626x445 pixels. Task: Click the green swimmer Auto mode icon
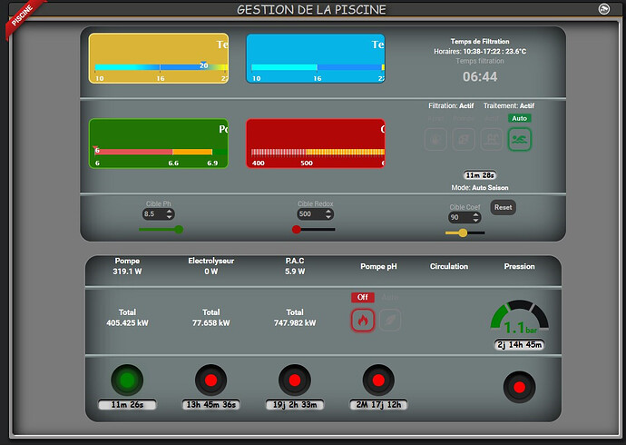click(520, 139)
